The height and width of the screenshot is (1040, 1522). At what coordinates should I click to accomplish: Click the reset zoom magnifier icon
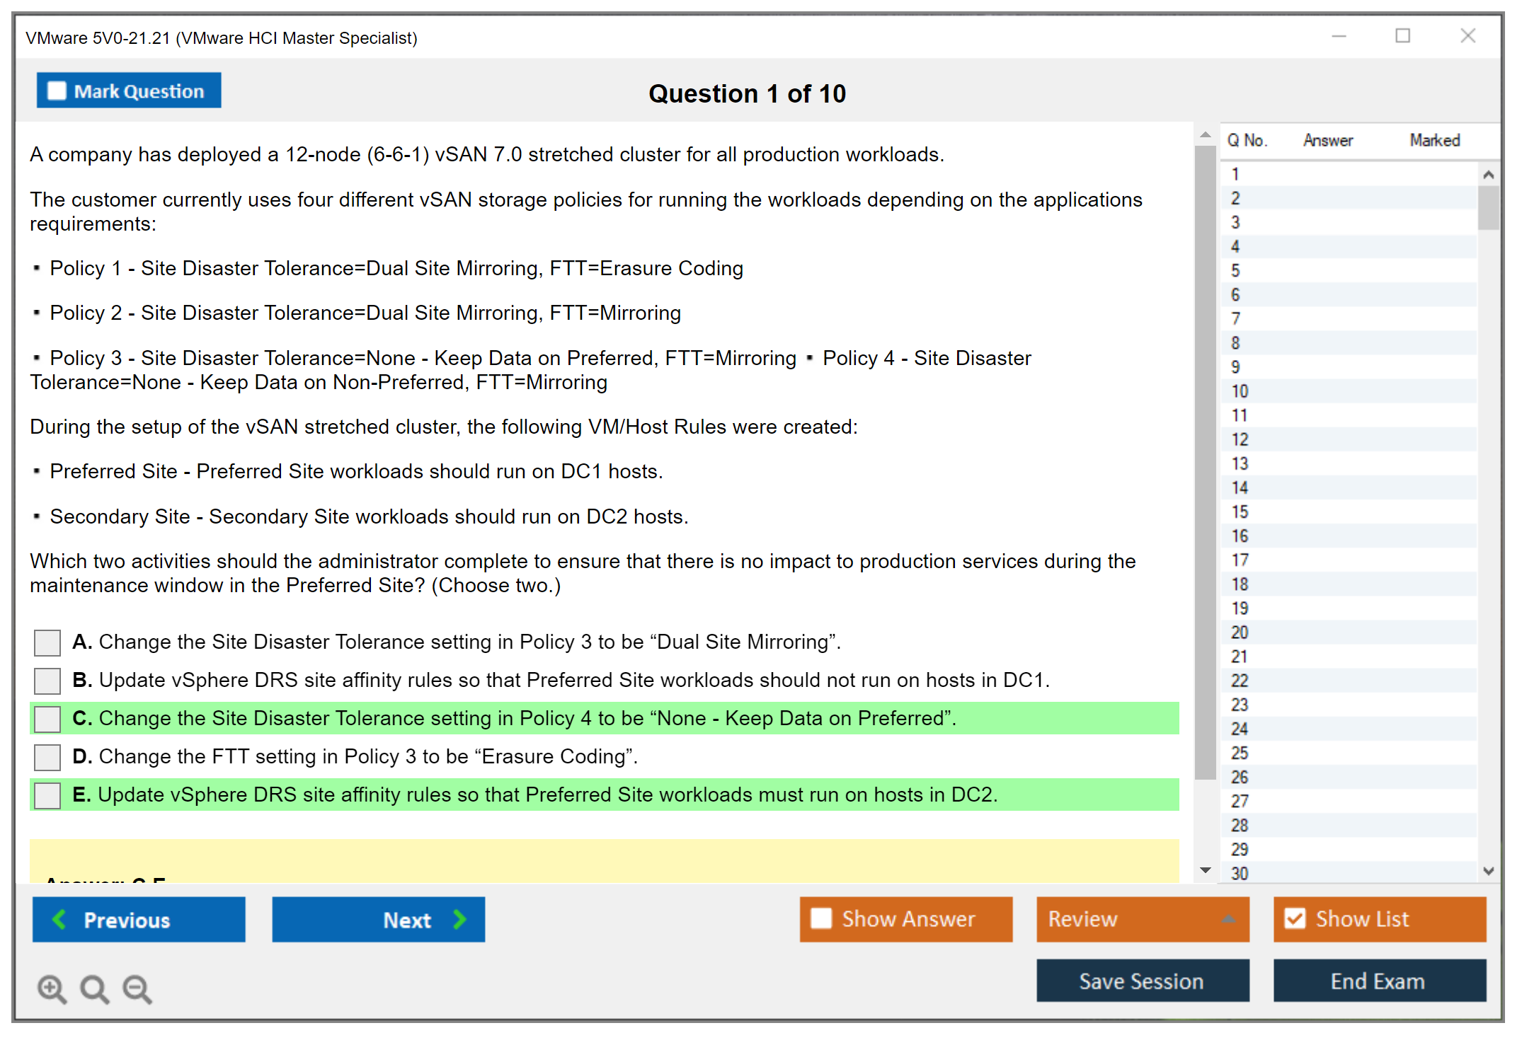click(94, 988)
